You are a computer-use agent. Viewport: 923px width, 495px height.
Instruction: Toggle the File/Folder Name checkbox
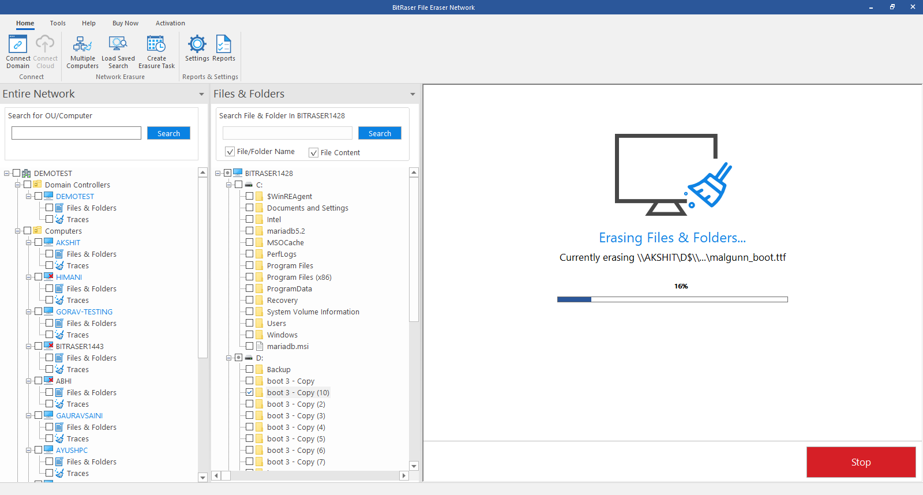(230, 152)
